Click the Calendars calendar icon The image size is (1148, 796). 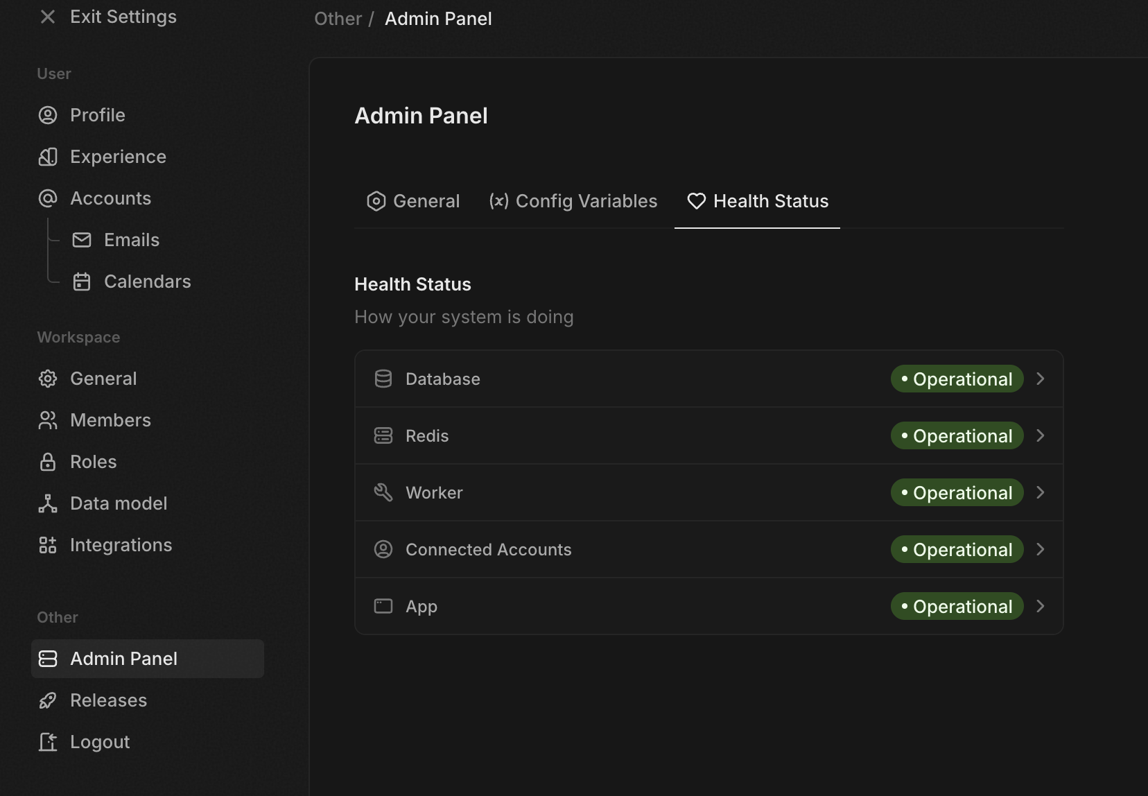click(x=82, y=282)
